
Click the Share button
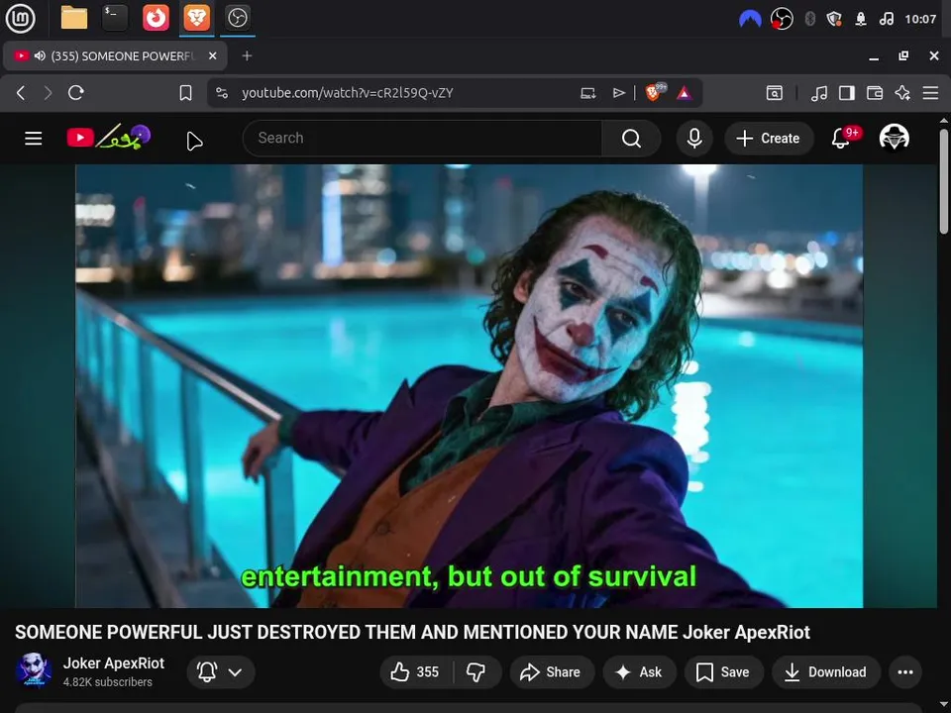[x=552, y=671]
